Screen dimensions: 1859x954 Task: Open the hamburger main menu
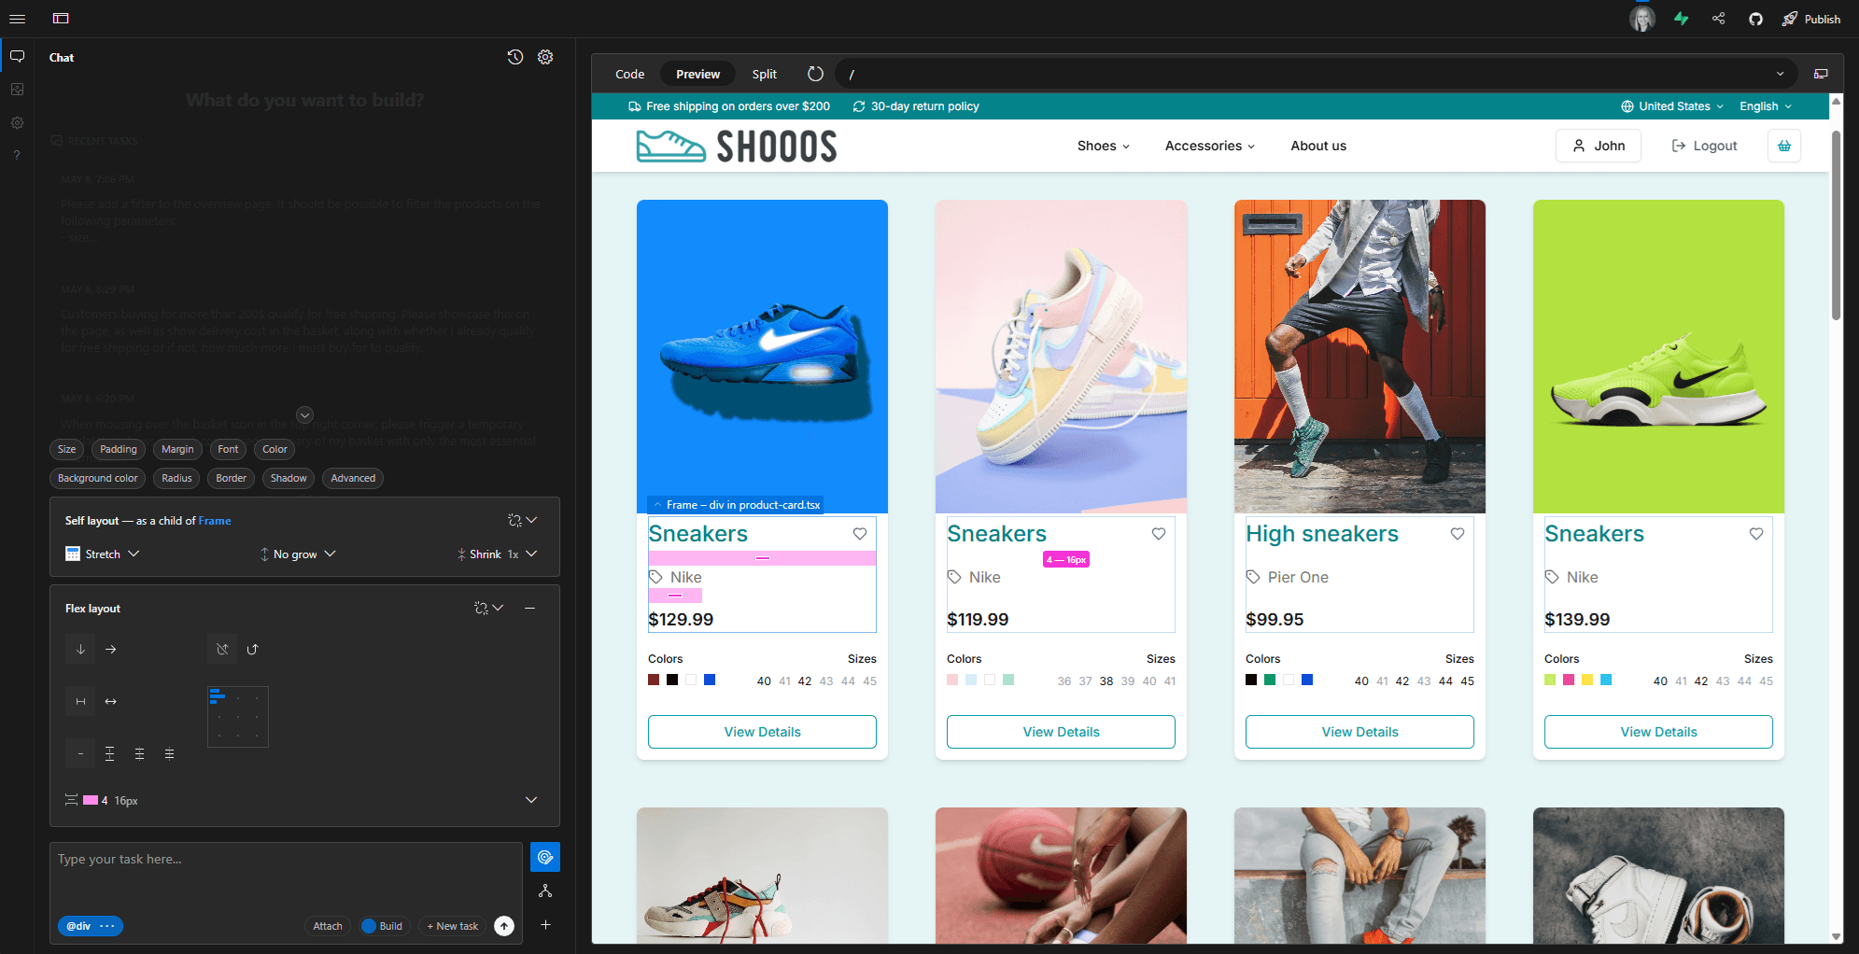[17, 19]
